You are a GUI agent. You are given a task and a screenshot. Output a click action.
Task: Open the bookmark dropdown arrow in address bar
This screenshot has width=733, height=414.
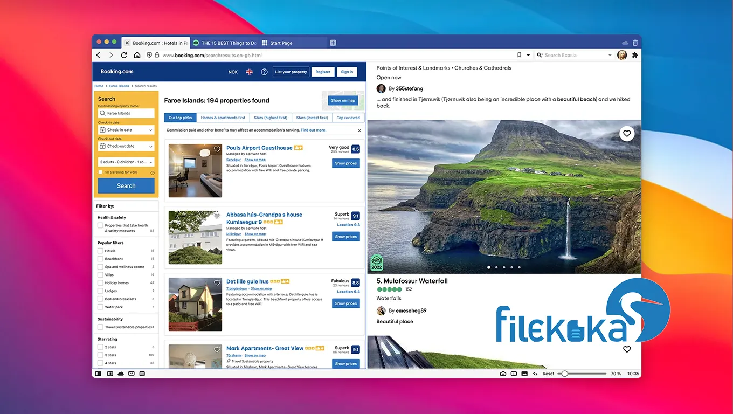tap(528, 55)
